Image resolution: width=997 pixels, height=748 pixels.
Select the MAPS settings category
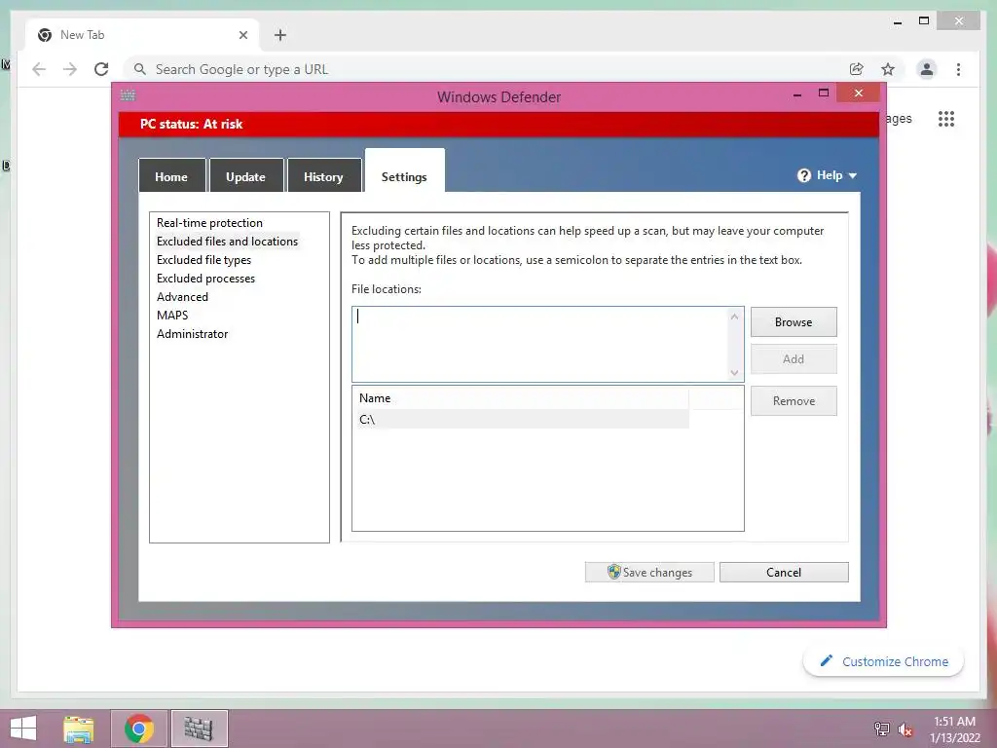click(x=171, y=315)
